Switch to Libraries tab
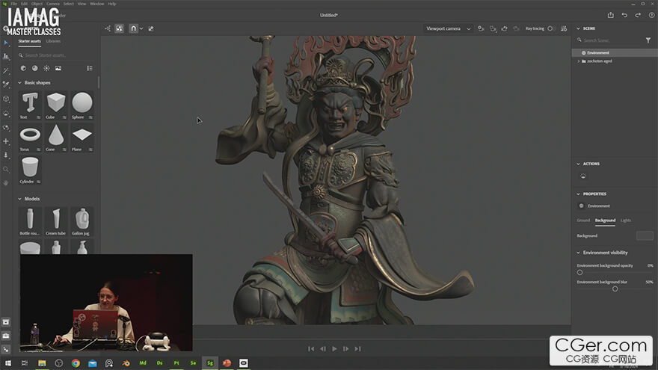 point(53,41)
